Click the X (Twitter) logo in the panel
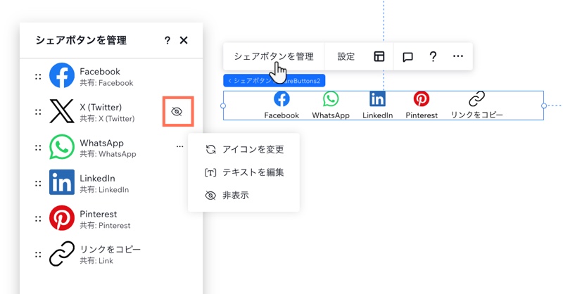Screen dimensions: 563x294 pos(62,111)
